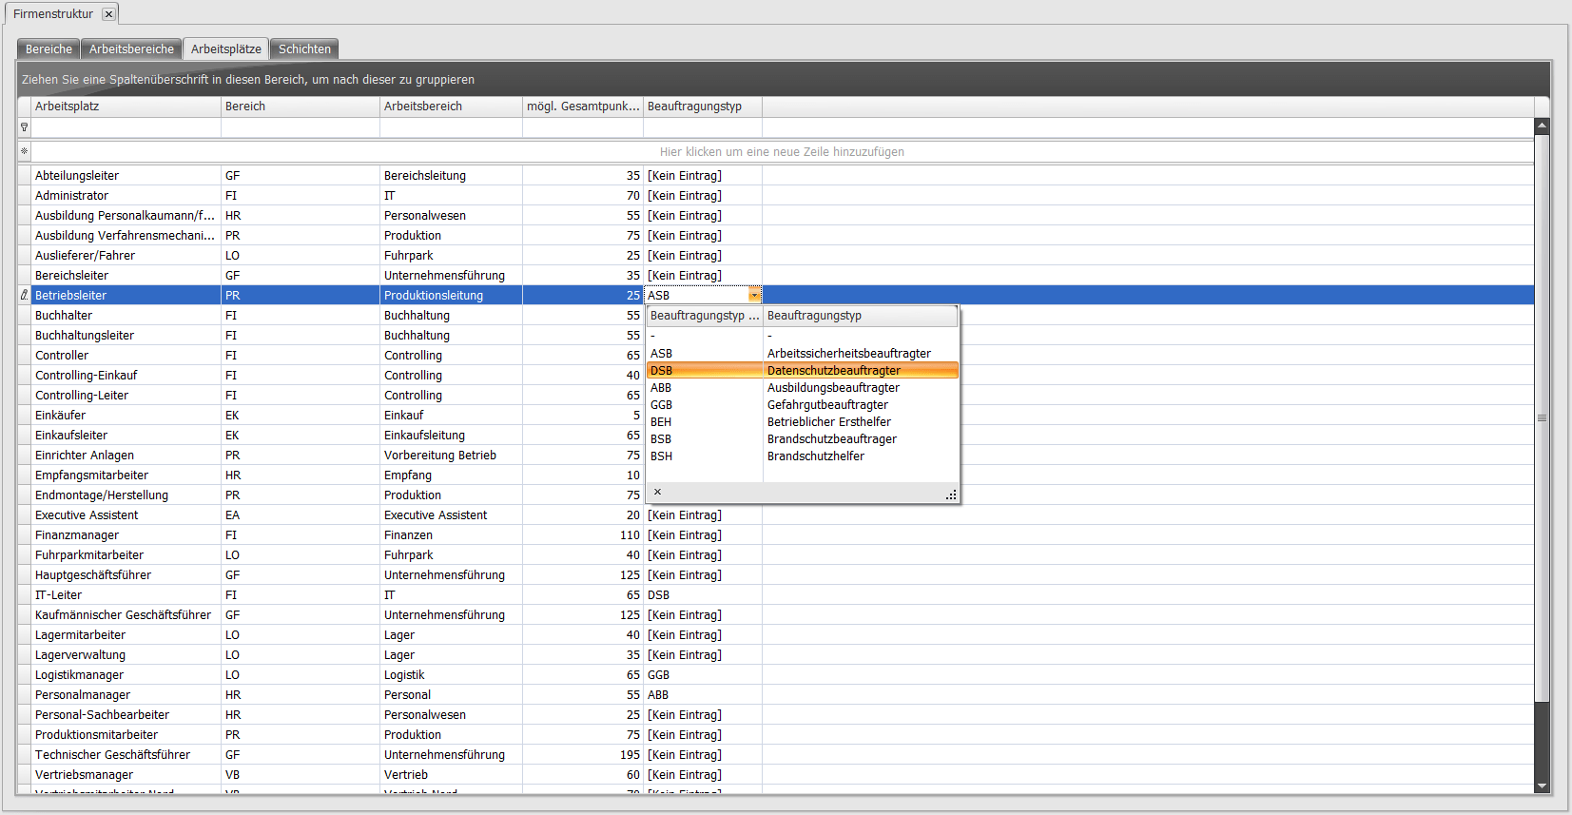Click the scrollbar up arrow

point(1542,126)
